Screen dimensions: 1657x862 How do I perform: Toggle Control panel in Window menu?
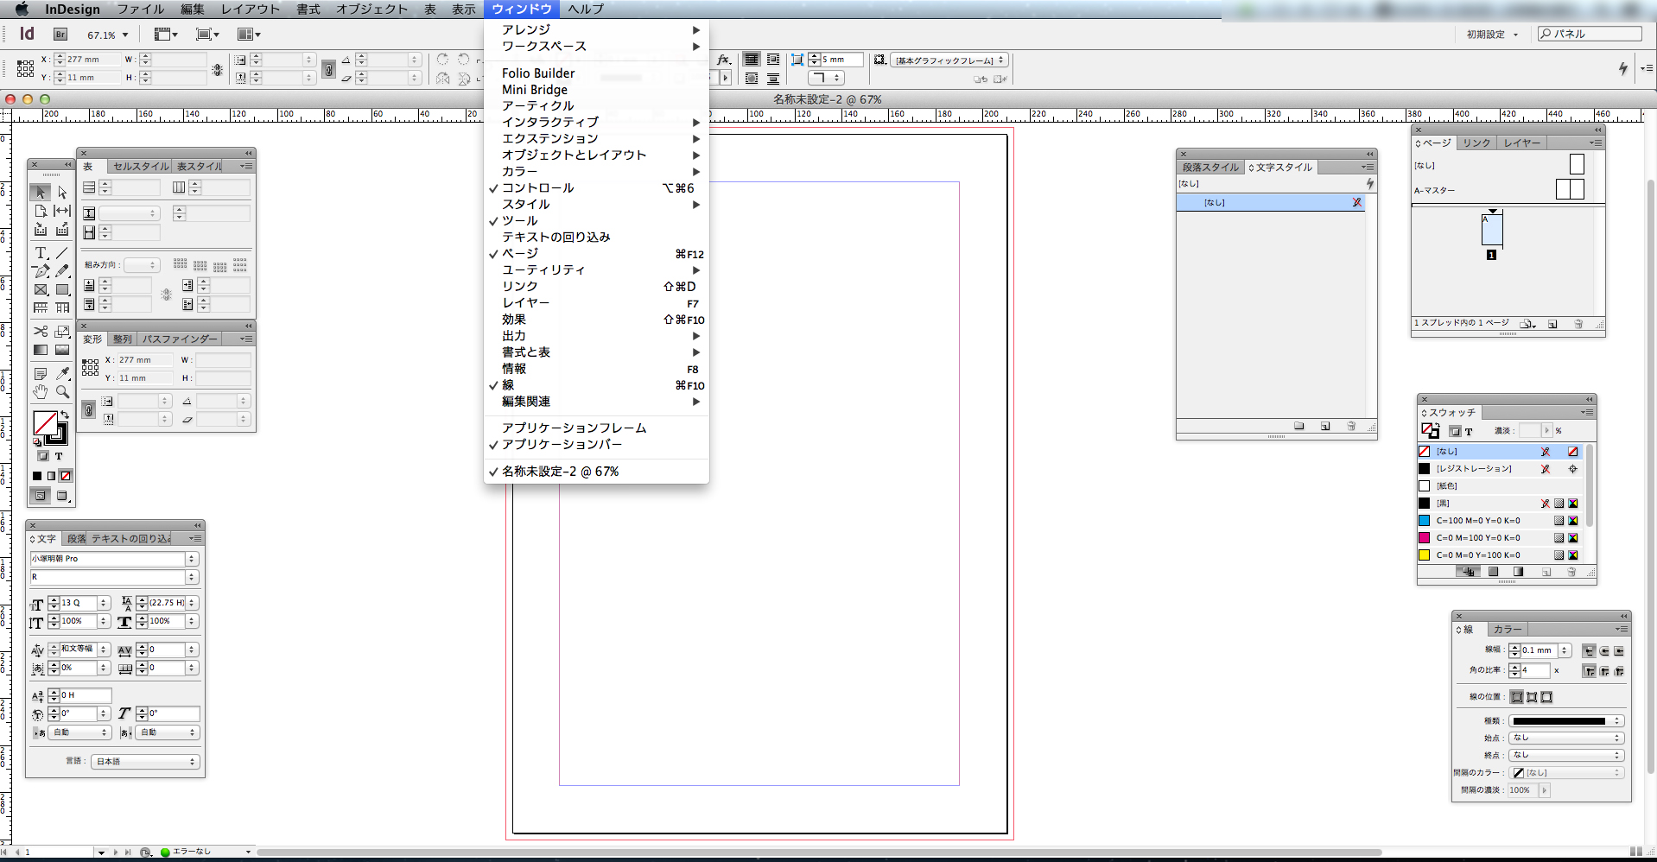596,187
